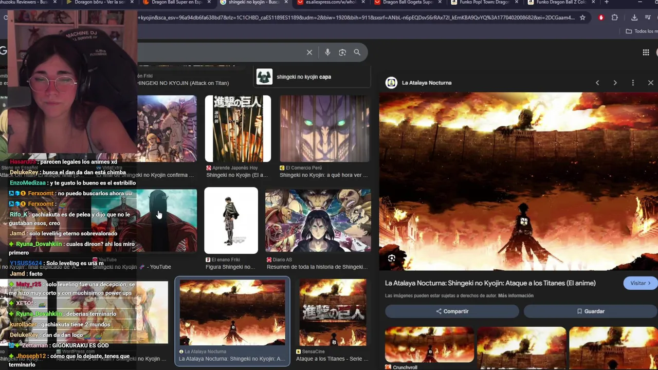This screenshot has height=370, width=658.
Task: Open selected La Atalaya Nocturna result thumbnail
Action: [232, 312]
